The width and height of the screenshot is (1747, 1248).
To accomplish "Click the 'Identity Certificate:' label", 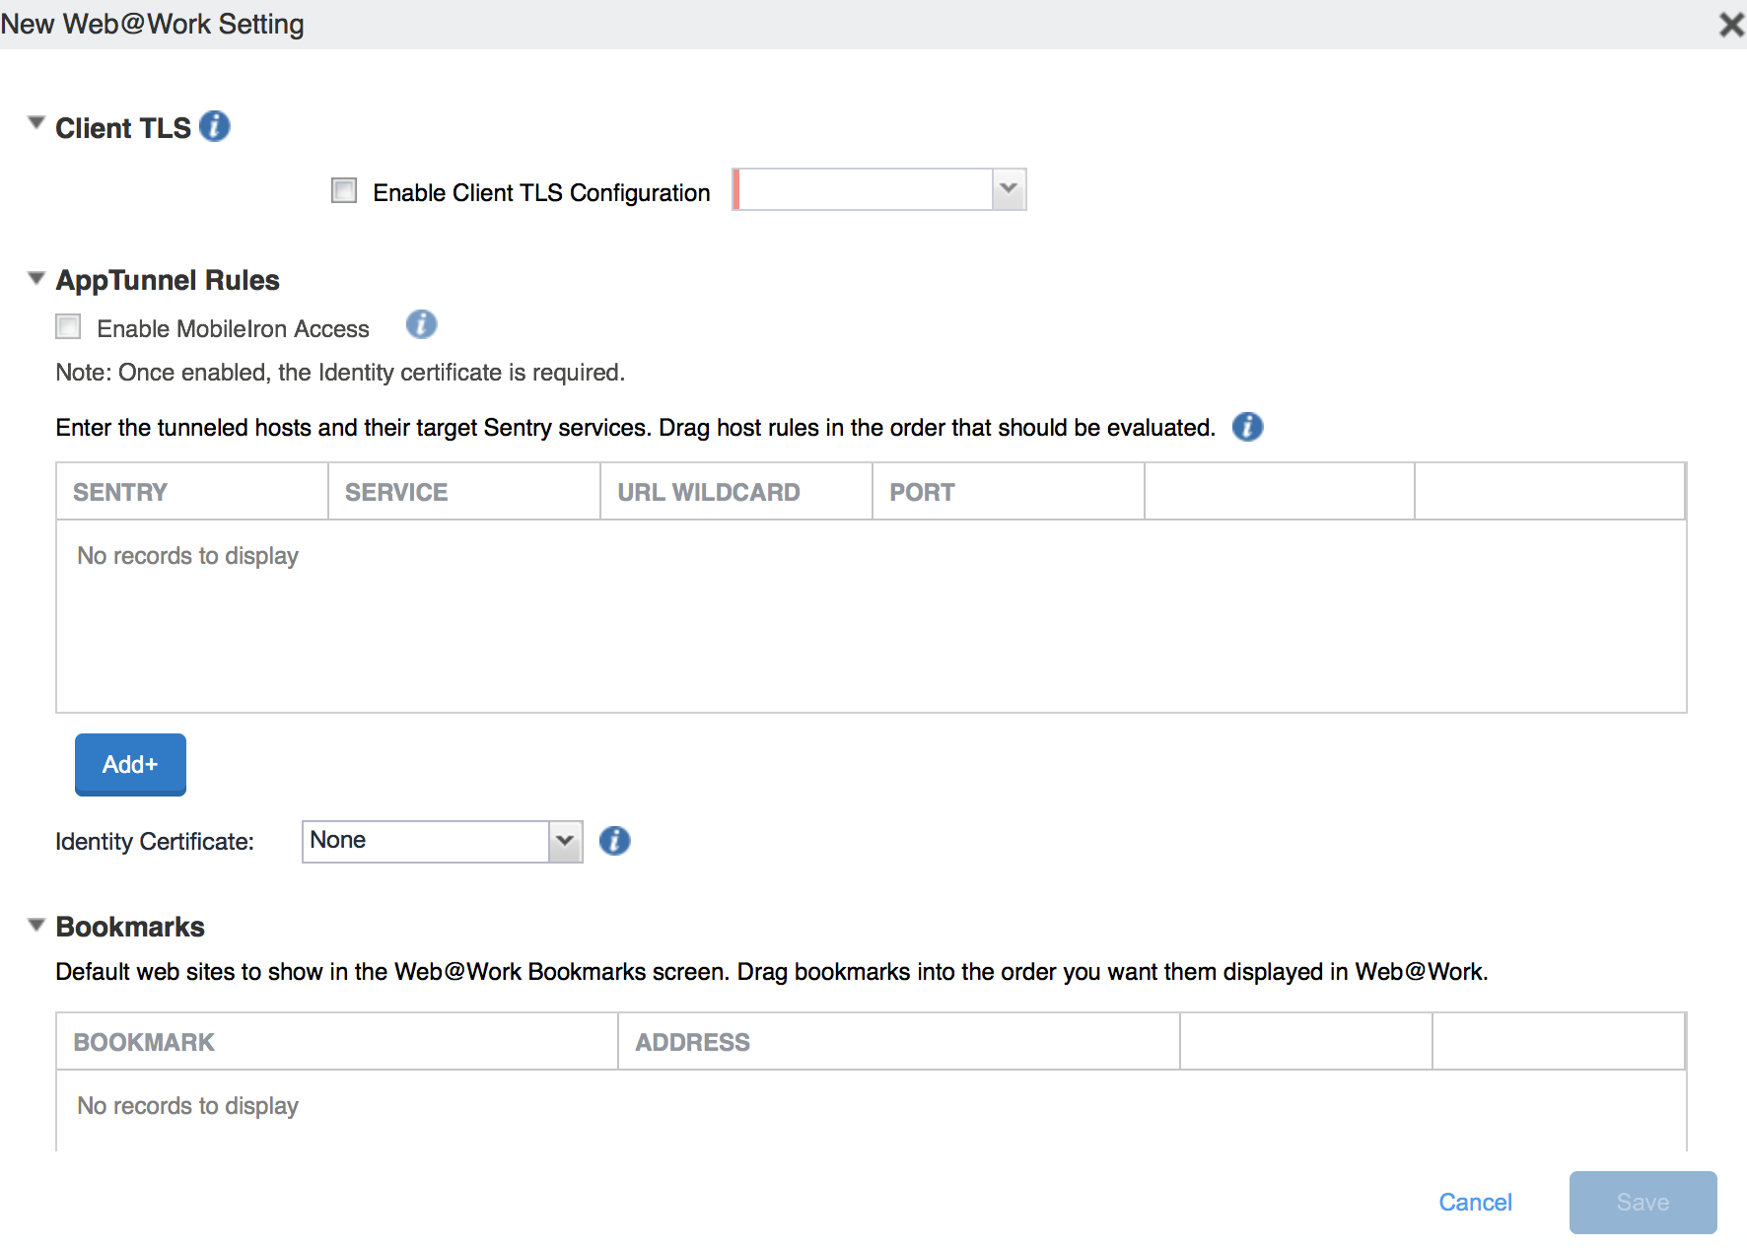I will (155, 842).
